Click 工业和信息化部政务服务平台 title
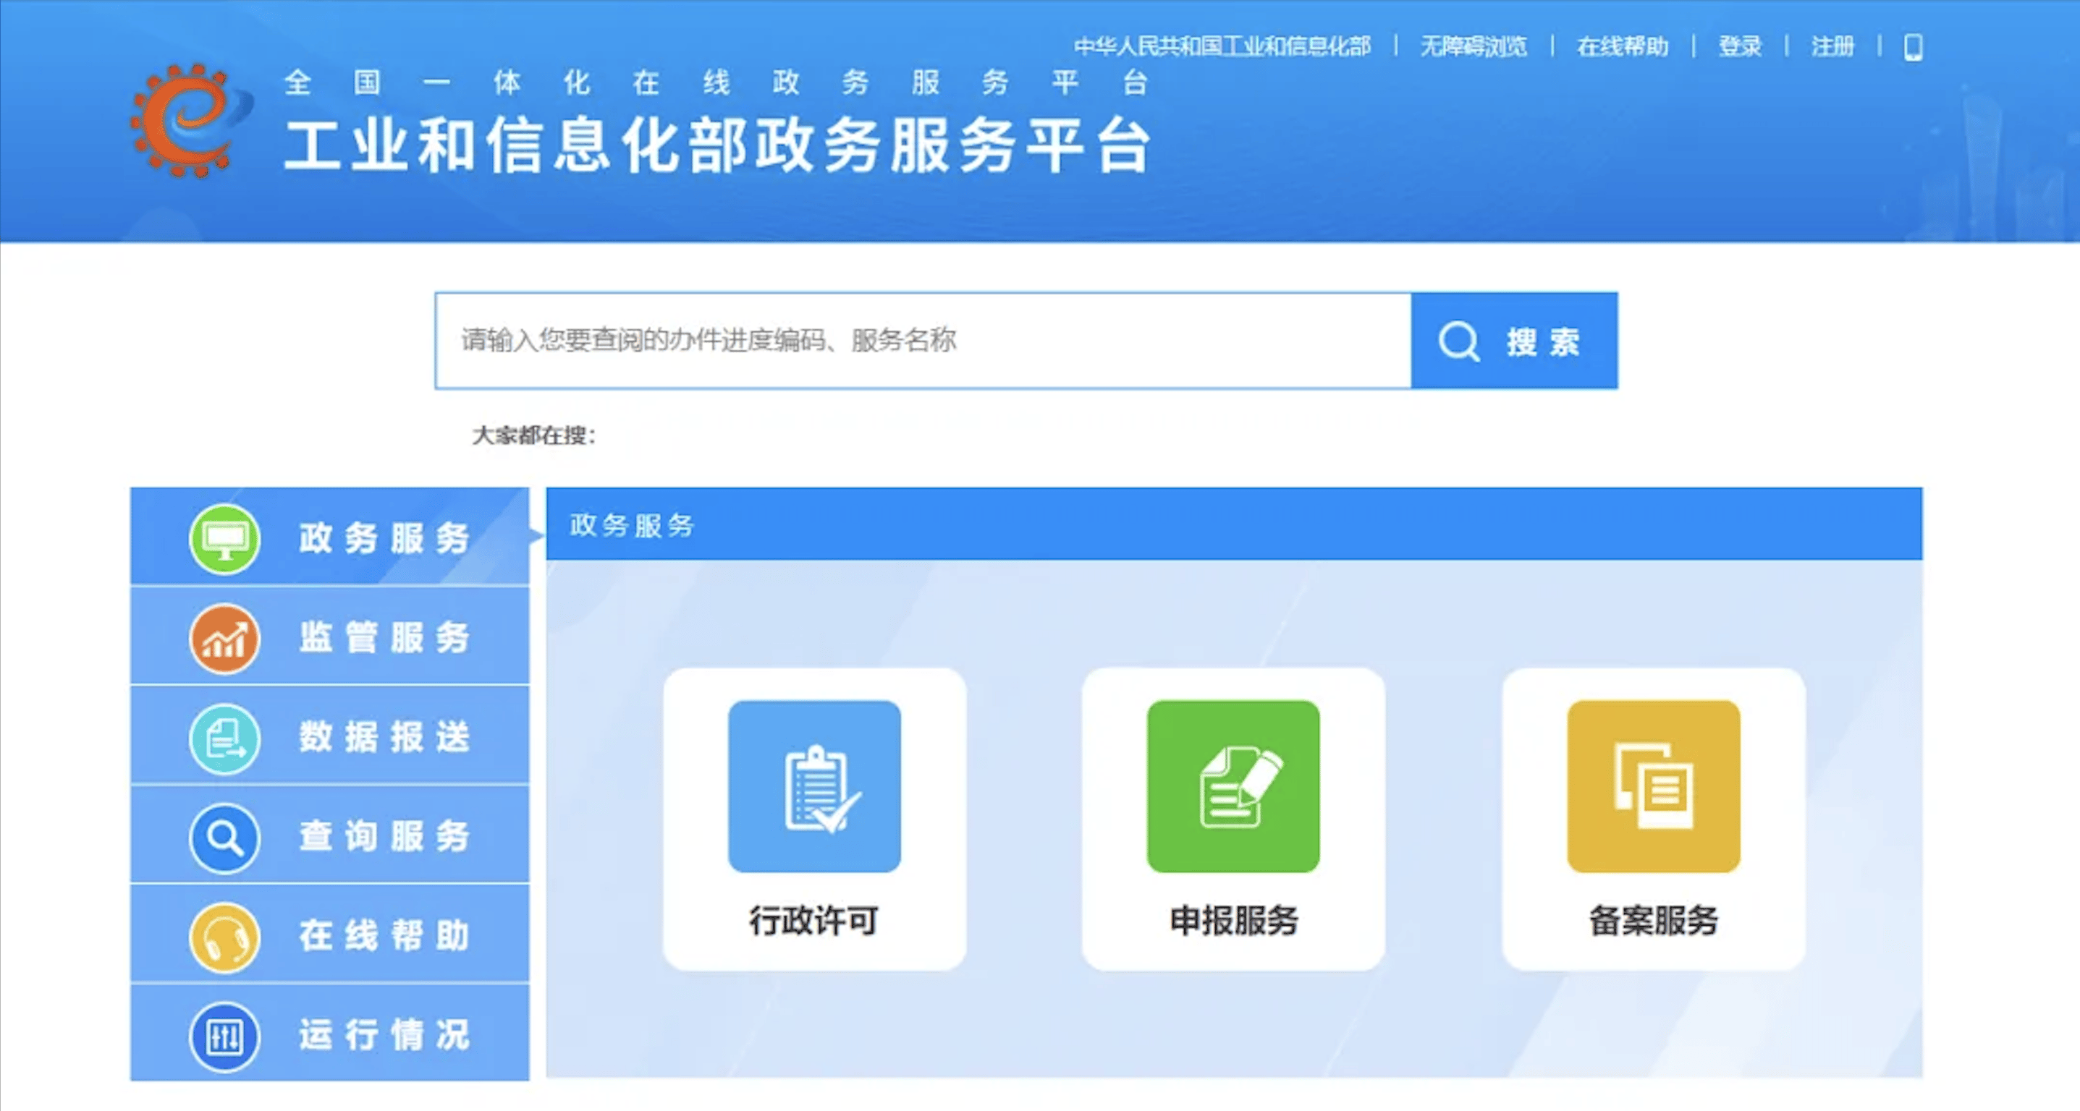 click(717, 145)
